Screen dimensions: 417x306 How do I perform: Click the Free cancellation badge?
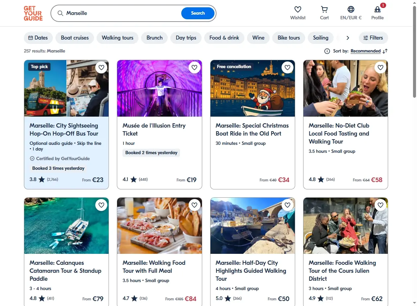[234, 67]
